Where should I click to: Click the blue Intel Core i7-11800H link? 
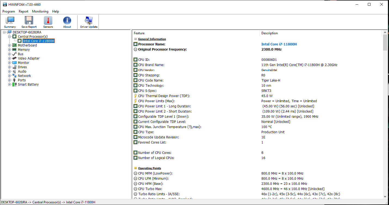pos(279,44)
